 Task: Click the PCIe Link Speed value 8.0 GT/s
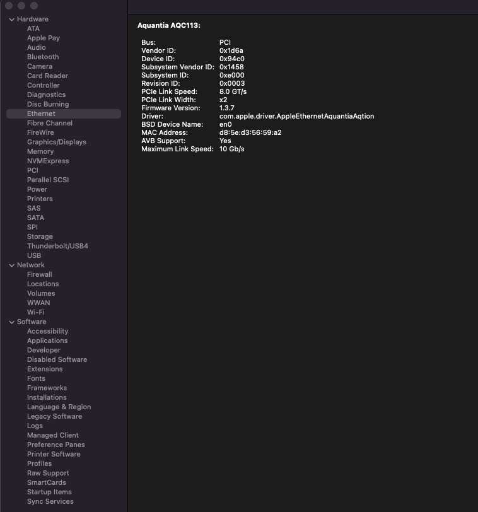tap(233, 92)
